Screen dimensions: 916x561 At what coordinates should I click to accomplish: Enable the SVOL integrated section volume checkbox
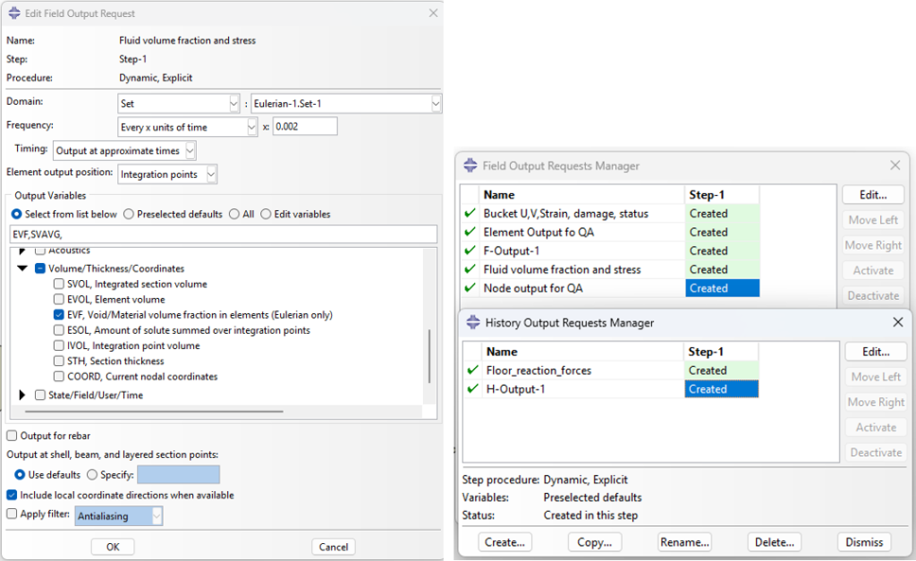pyautogui.click(x=59, y=284)
